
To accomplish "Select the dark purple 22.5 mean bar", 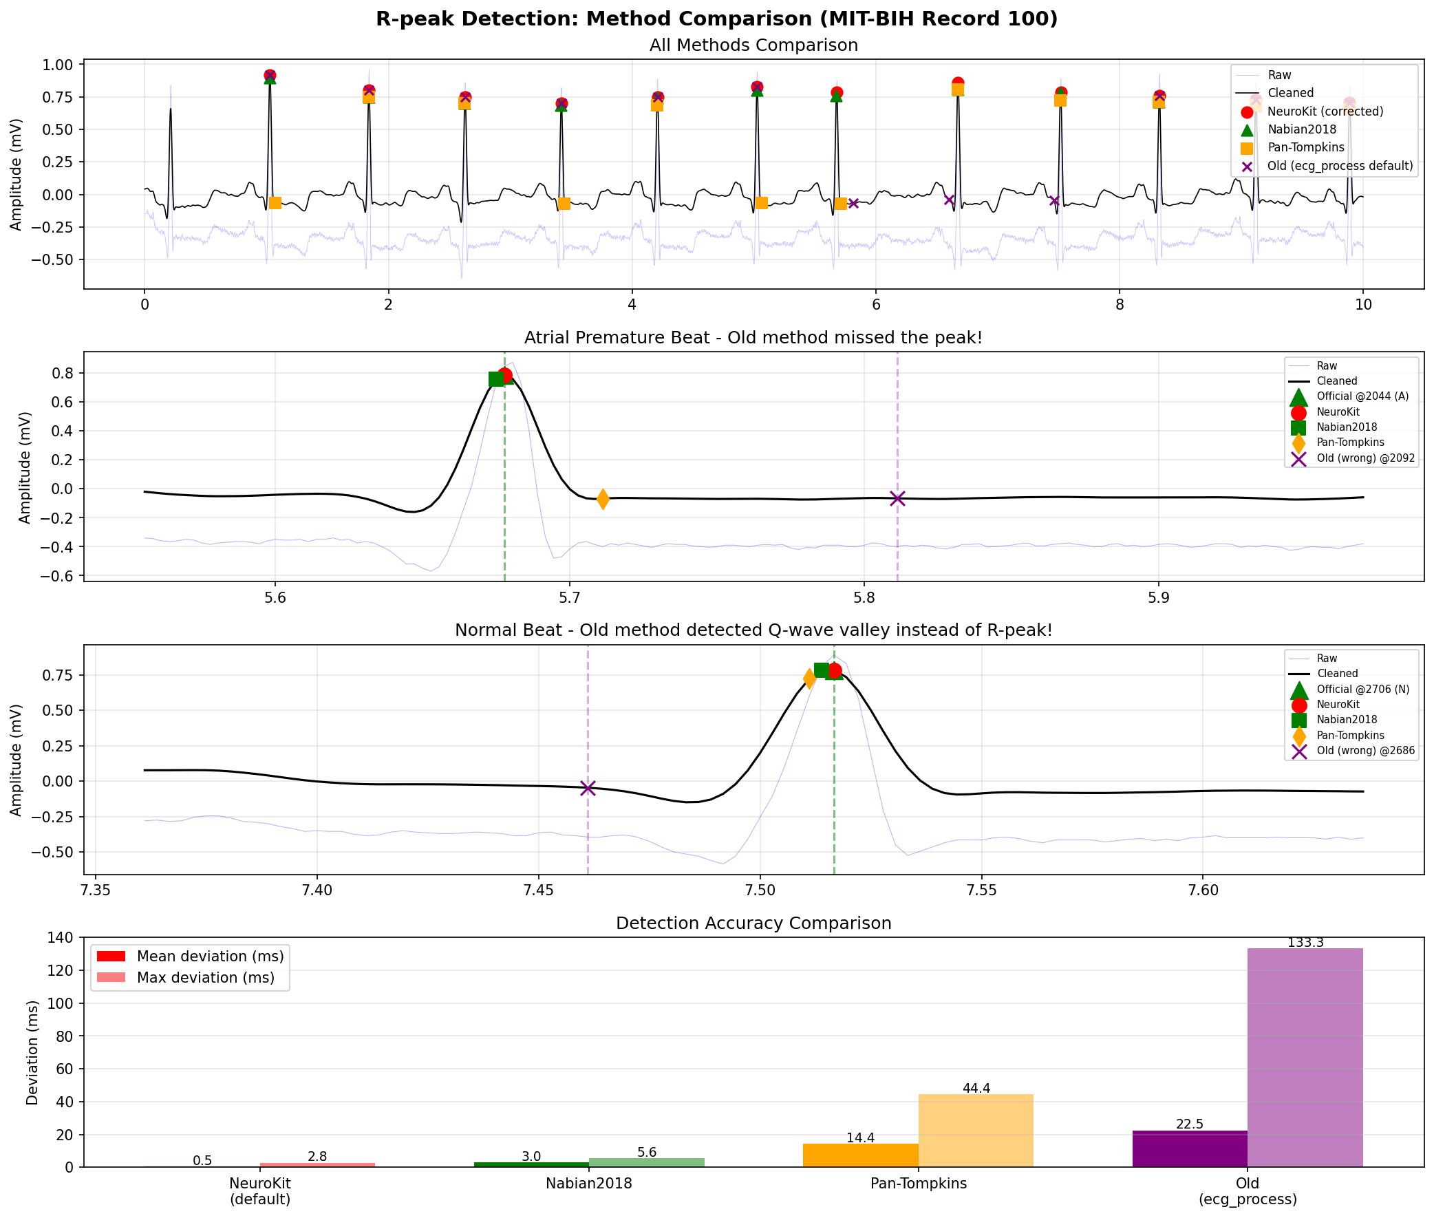I will [x=1190, y=1149].
